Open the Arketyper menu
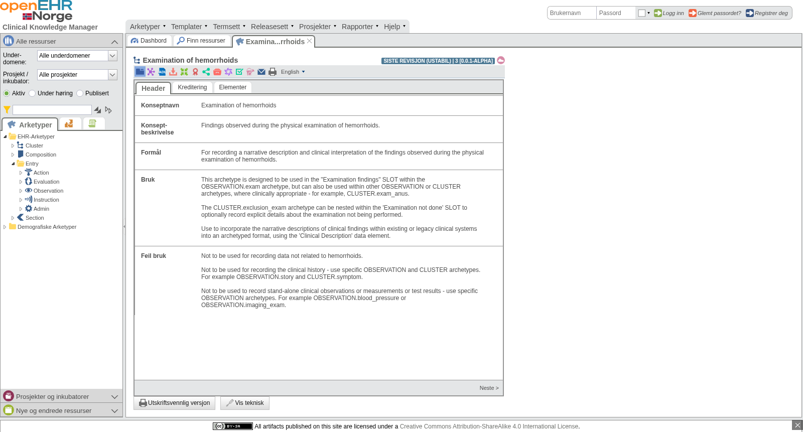 tap(148, 27)
